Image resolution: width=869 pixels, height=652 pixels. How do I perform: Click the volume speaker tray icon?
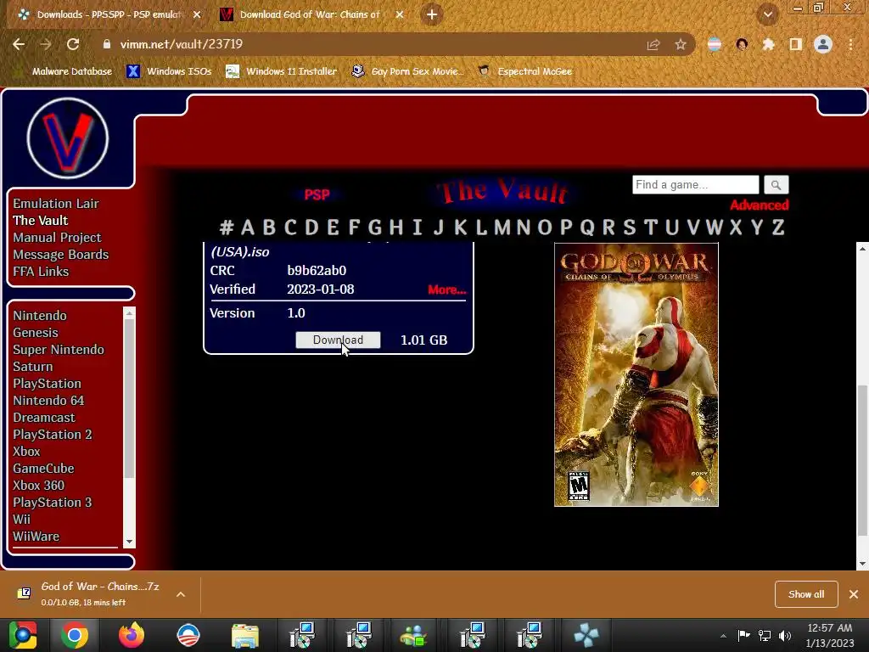click(785, 635)
